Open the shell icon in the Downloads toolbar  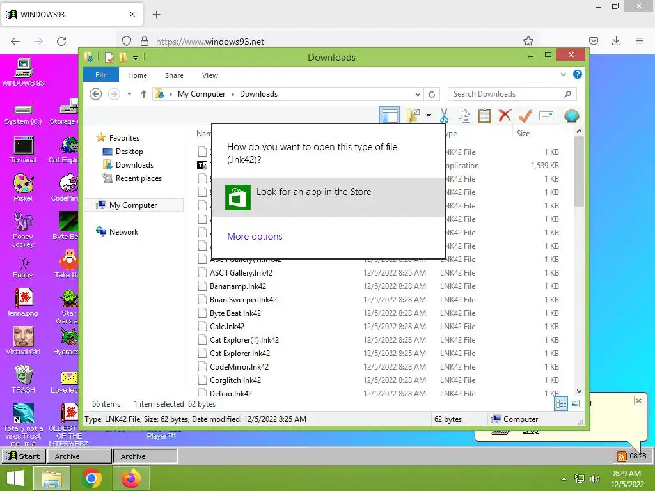[571, 116]
